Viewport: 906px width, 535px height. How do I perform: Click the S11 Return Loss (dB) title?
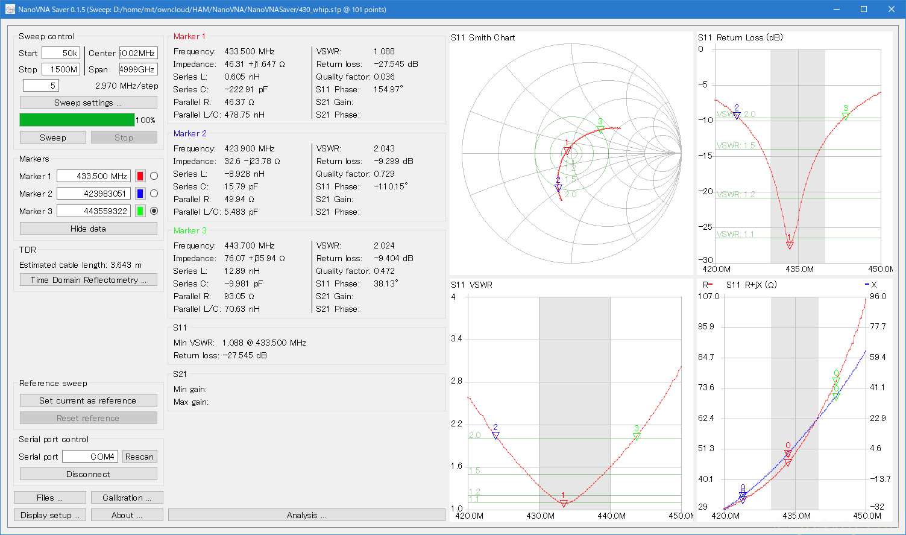[x=740, y=37]
